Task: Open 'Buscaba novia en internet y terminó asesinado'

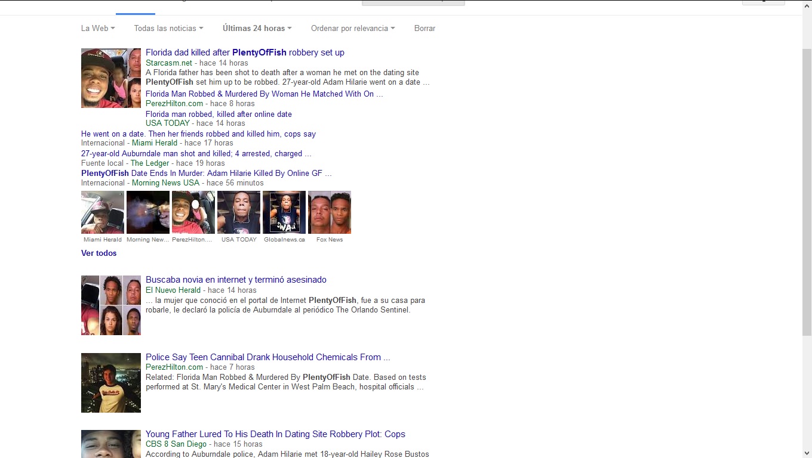Action: coord(236,280)
